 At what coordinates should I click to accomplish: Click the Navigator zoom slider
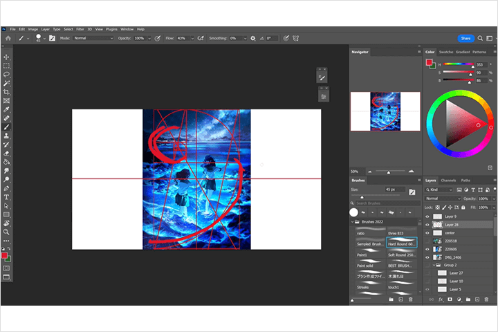point(390,172)
